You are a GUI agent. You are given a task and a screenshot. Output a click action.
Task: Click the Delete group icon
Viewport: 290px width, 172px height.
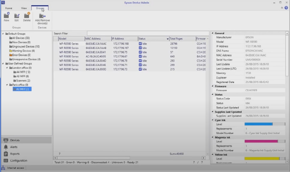coord(27,16)
